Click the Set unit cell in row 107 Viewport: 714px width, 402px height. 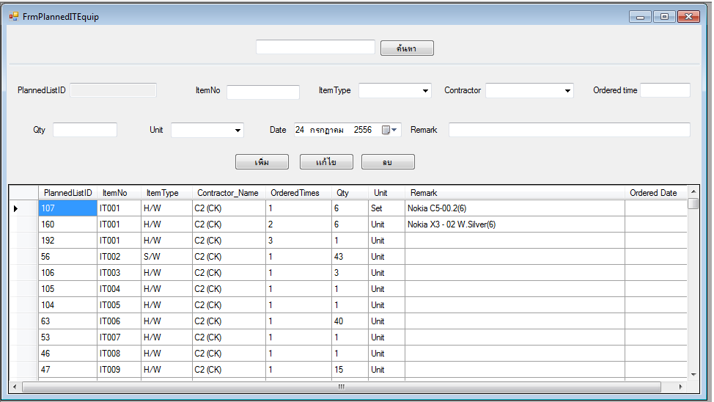(386, 208)
